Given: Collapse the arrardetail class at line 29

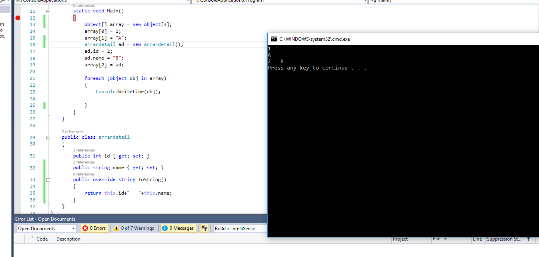Looking at the screenshot, I should (x=48, y=137).
